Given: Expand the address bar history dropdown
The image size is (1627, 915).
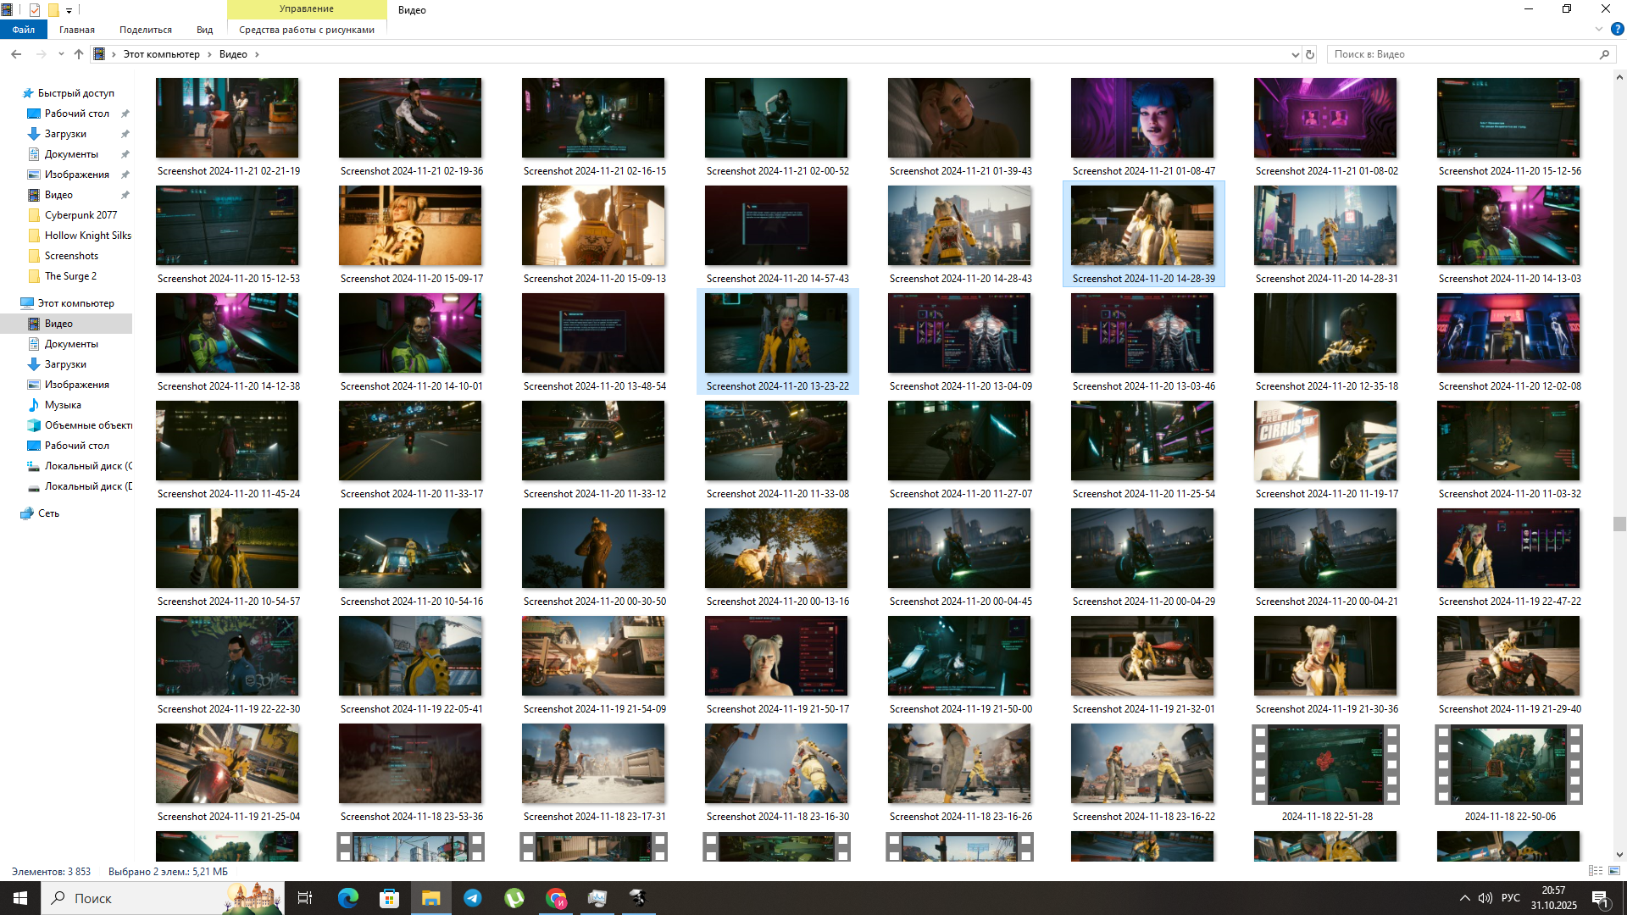Looking at the screenshot, I should pyautogui.click(x=1295, y=54).
